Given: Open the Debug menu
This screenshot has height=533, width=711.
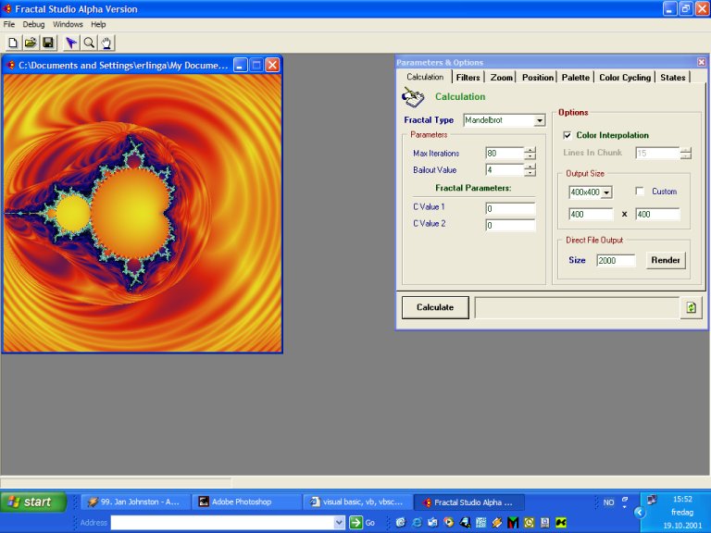Looking at the screenshot, I should pos(33,24).
